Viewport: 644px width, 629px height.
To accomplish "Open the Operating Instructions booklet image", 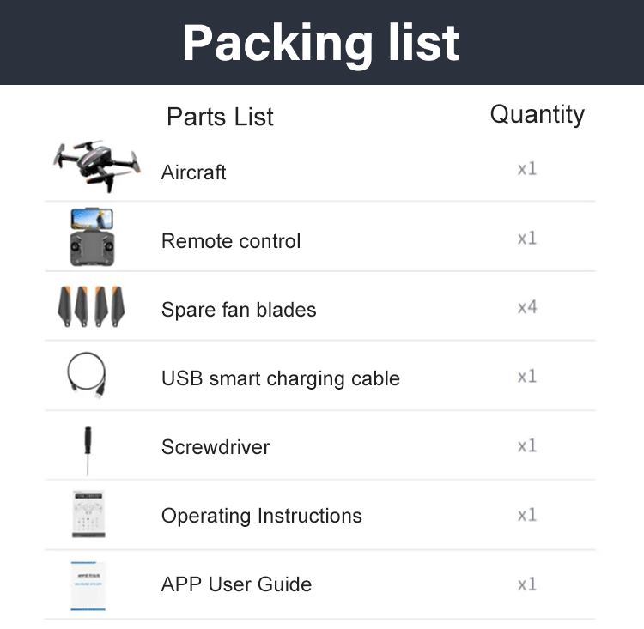I will click(x=88, y=514).
